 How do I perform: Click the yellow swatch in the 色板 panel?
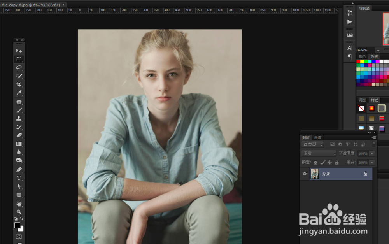[362, 61]
